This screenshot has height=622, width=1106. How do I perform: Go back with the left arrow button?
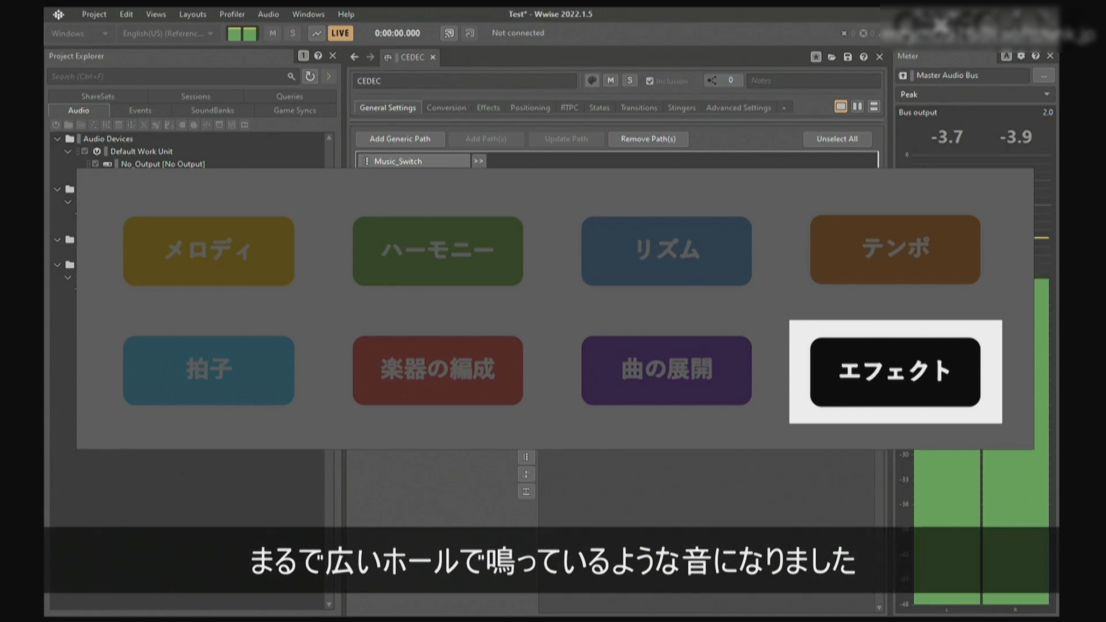354,57
